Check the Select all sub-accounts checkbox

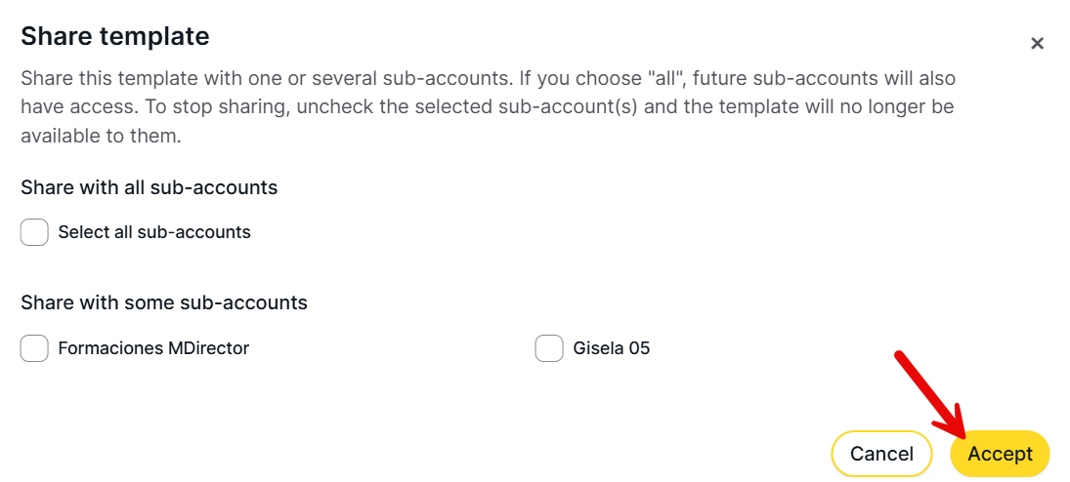34,232
